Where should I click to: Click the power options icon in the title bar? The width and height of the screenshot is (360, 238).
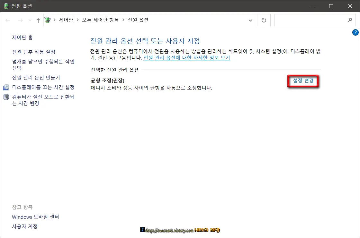[x=6, y=6]
